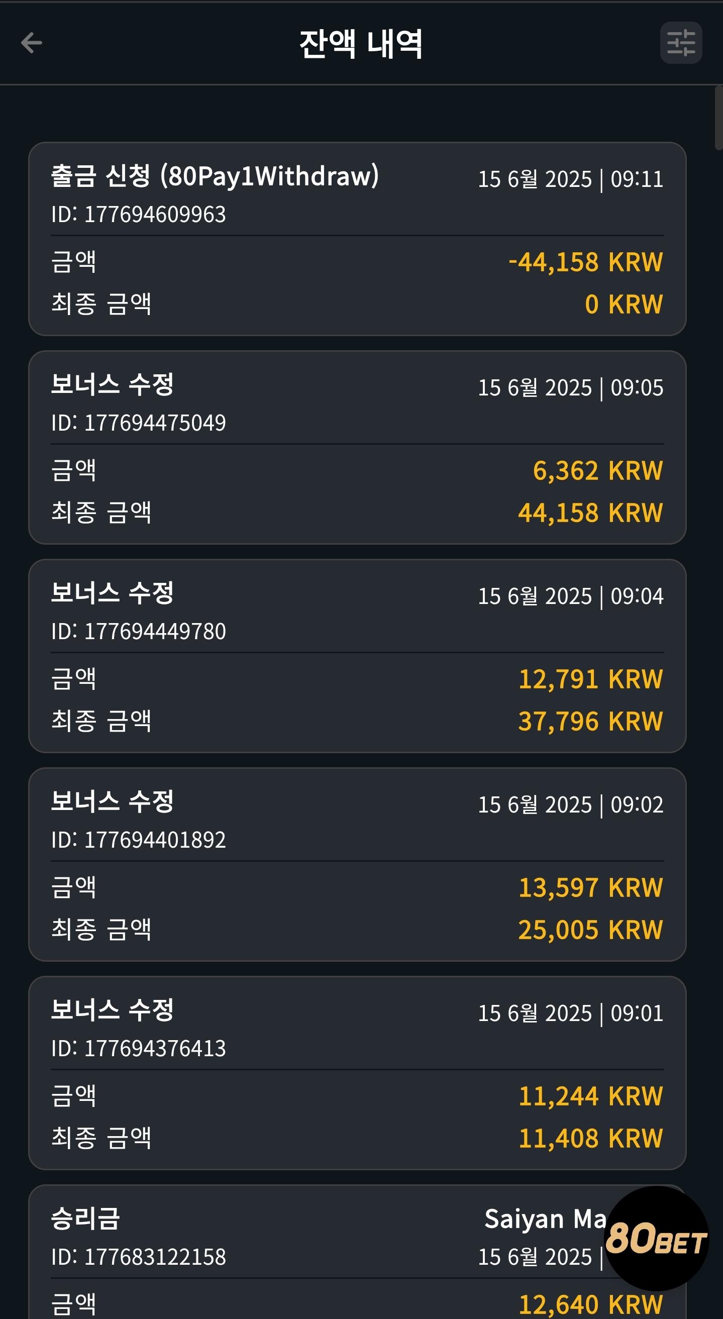Open the 보너스 수정 entry at 09:05

click(357, 447)
